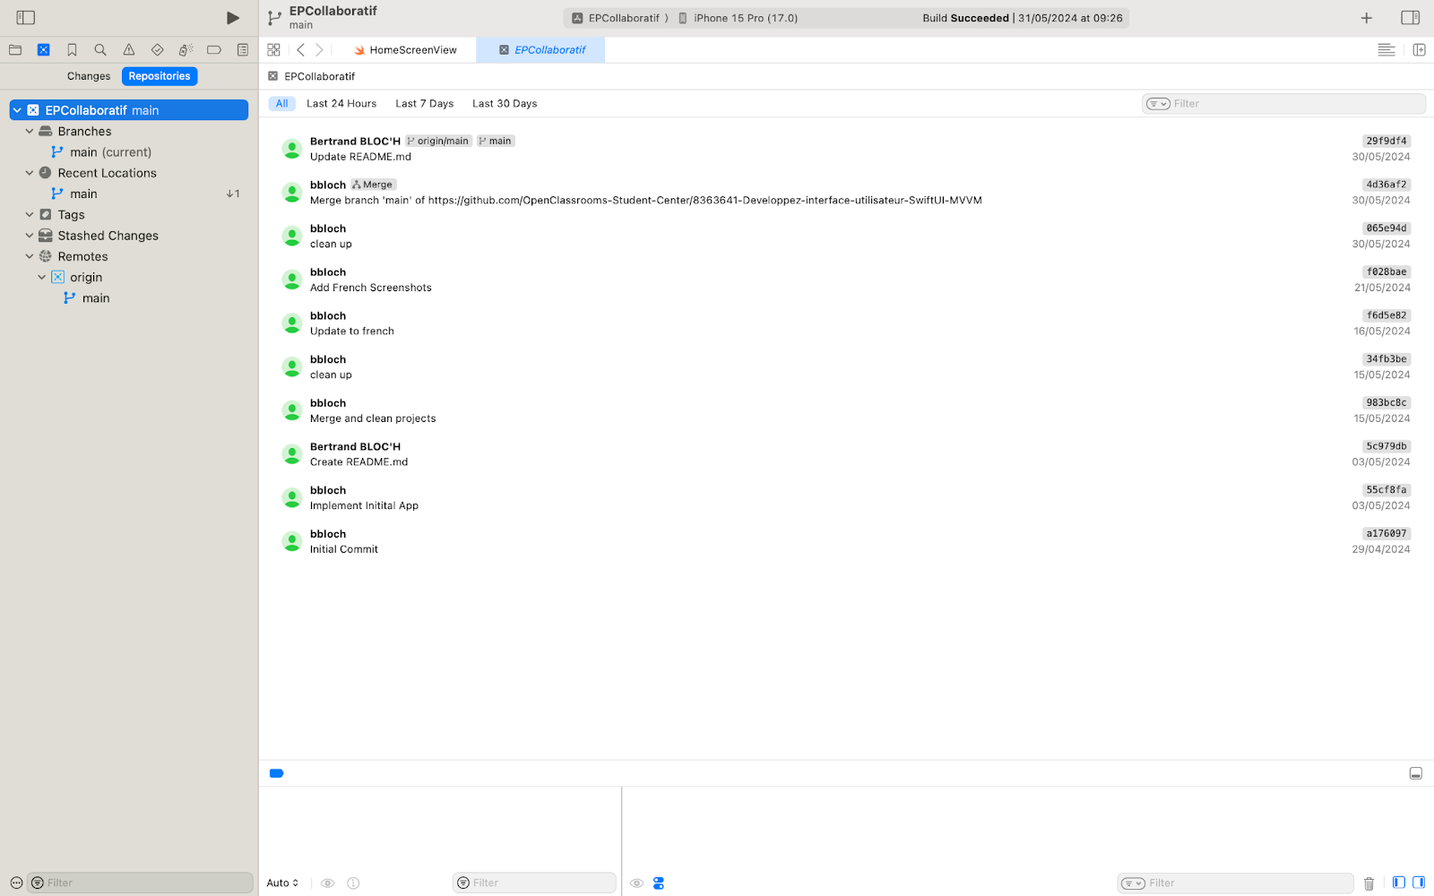Click the variables view Filter field
The width and height of the screenshot is (1434, 896).
534,883
